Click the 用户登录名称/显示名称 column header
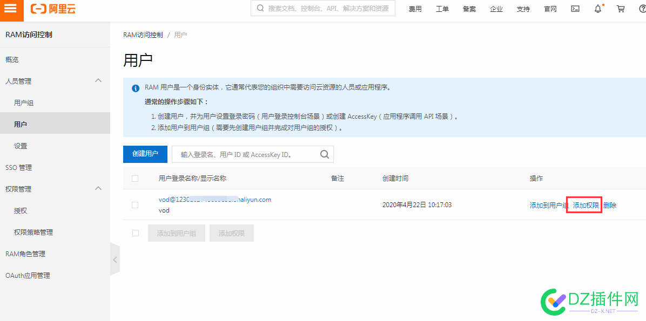The height and width of the screenshot is (321, 646). coord(192,178)
